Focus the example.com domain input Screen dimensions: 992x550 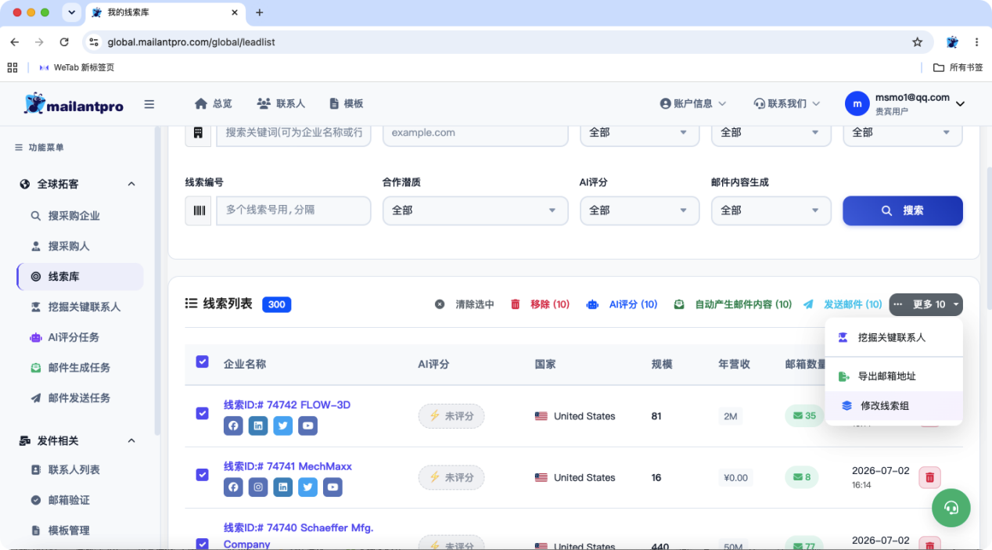pyautogui.click(x=476, y=133)
